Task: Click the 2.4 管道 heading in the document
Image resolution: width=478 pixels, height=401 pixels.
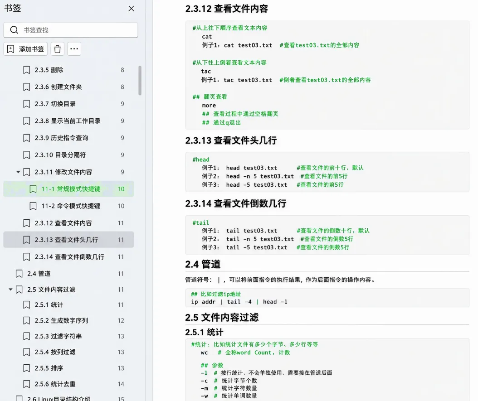Action: pos(203,264)
